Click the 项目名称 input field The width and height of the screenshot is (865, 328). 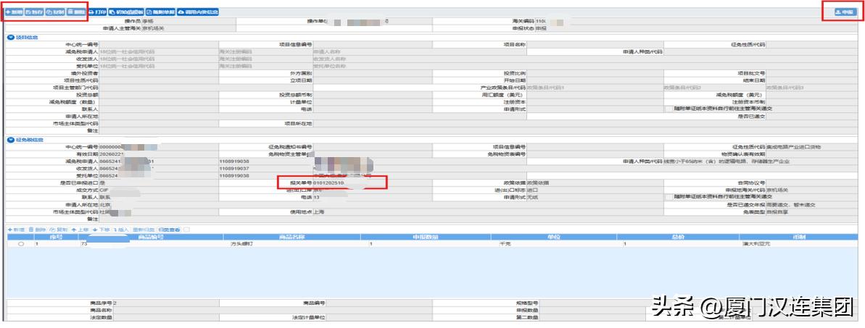tap(595, 44)
